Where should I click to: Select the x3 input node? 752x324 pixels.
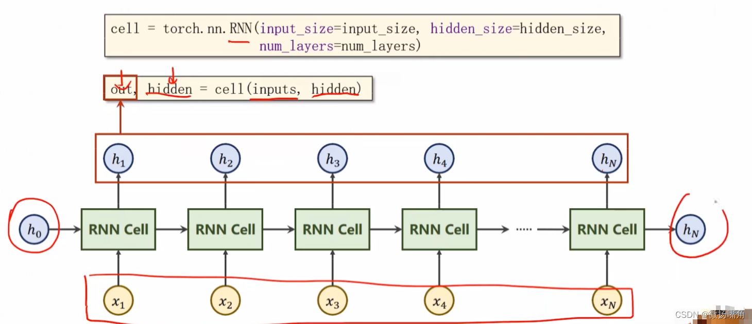[333, 301]
